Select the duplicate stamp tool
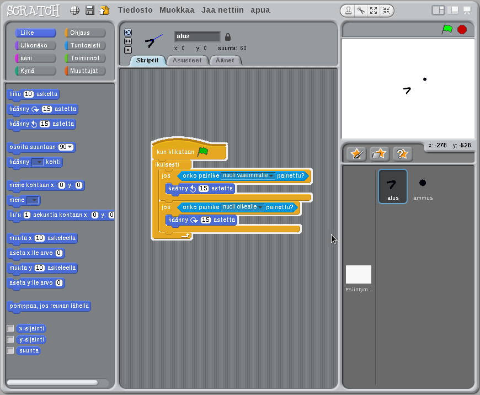The image size is (480, 395). tap(348, 10)
